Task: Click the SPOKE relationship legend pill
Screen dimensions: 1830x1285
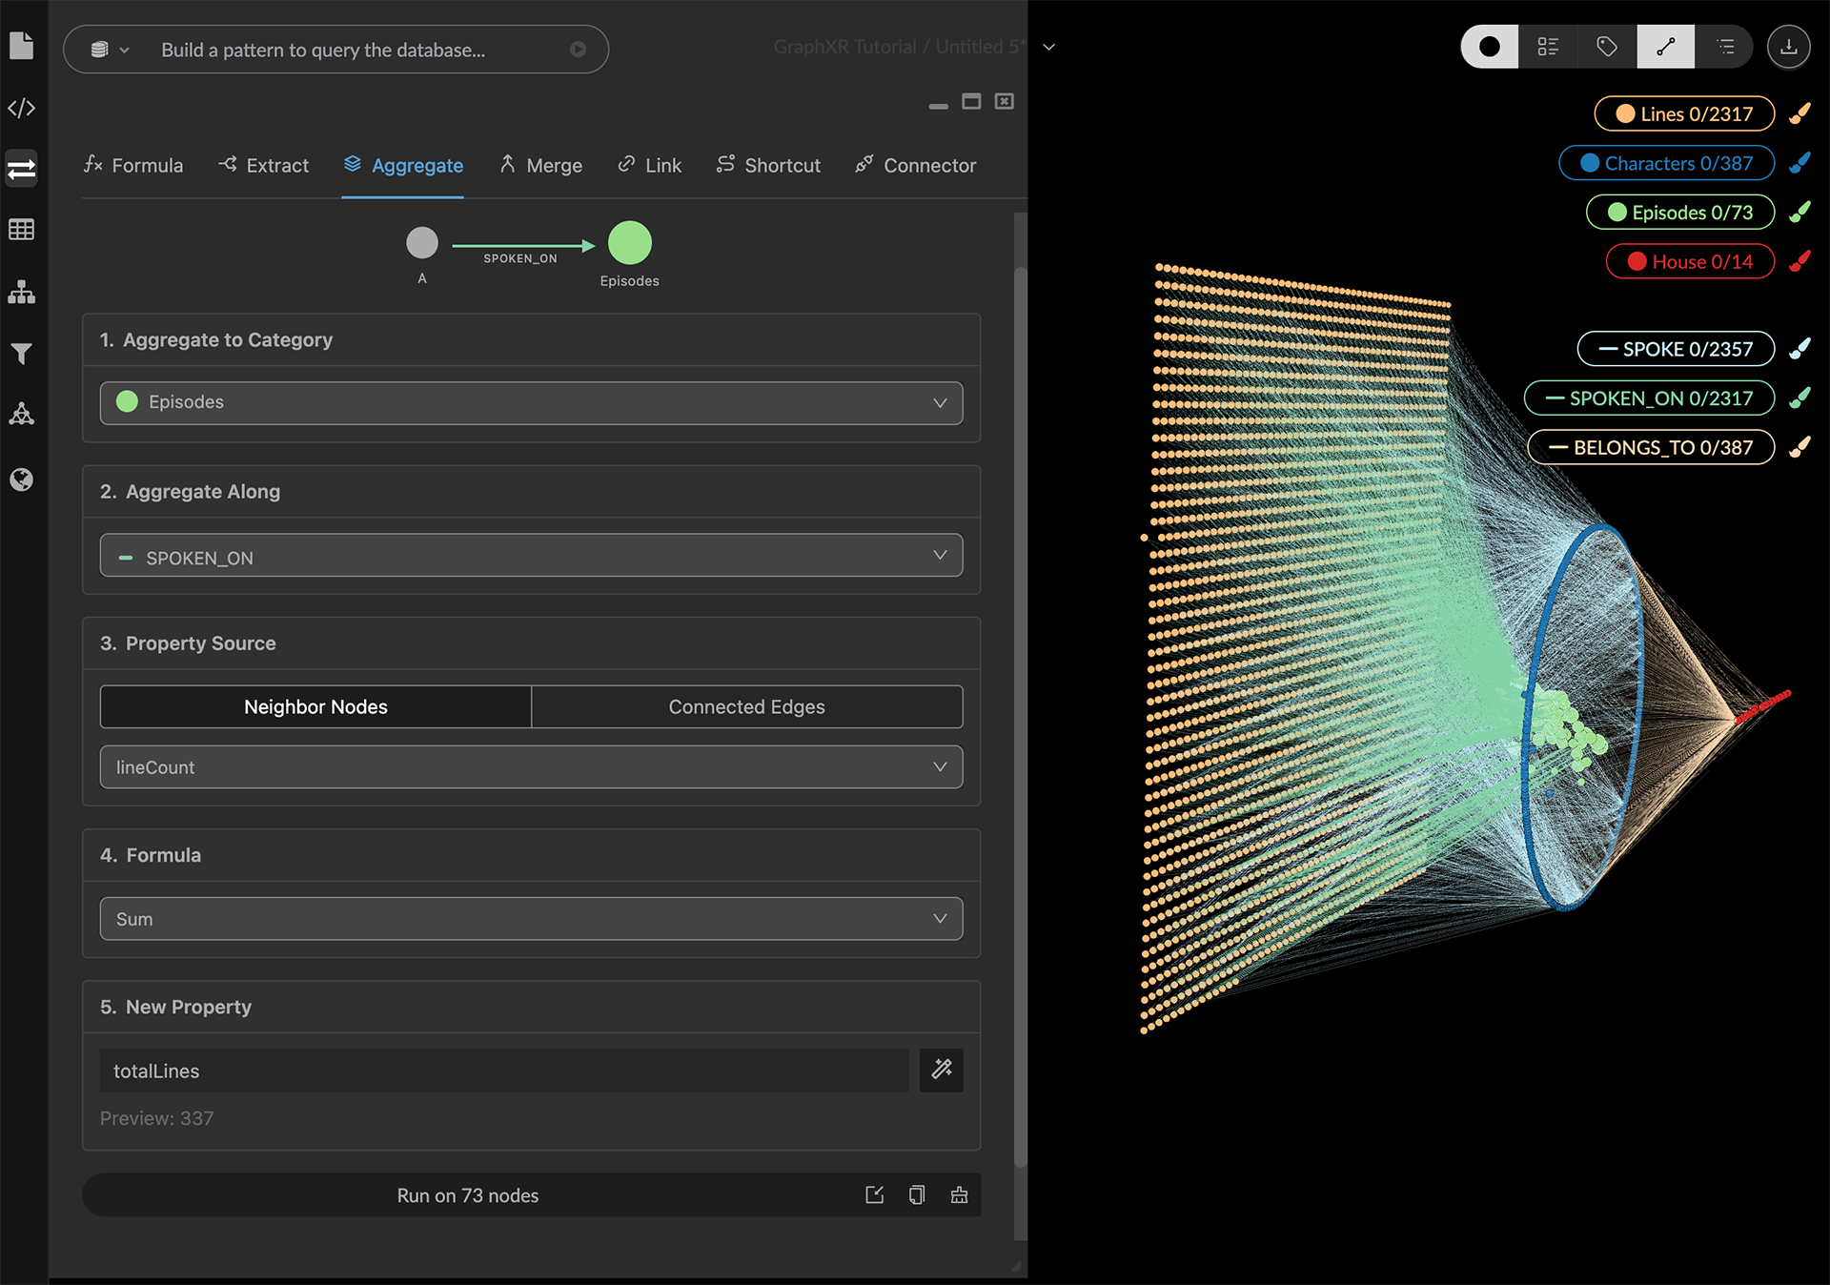Action: [x=1676, y=349]
